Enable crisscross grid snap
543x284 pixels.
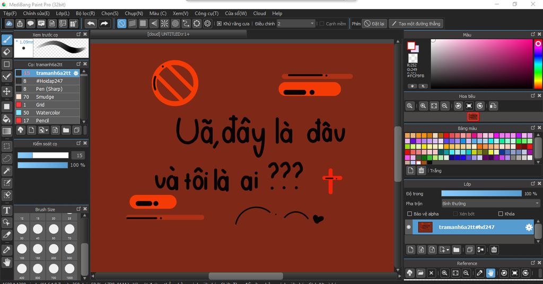coord(143,23)
